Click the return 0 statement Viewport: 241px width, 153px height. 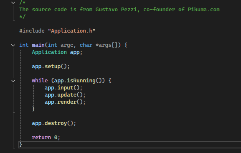(x=46, y=138)
